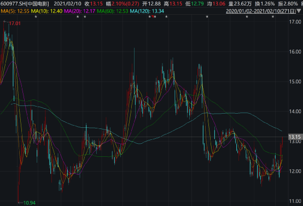Click the leftmost star event marker
Screen dimensions: 303x206
[x=36, y=17]
